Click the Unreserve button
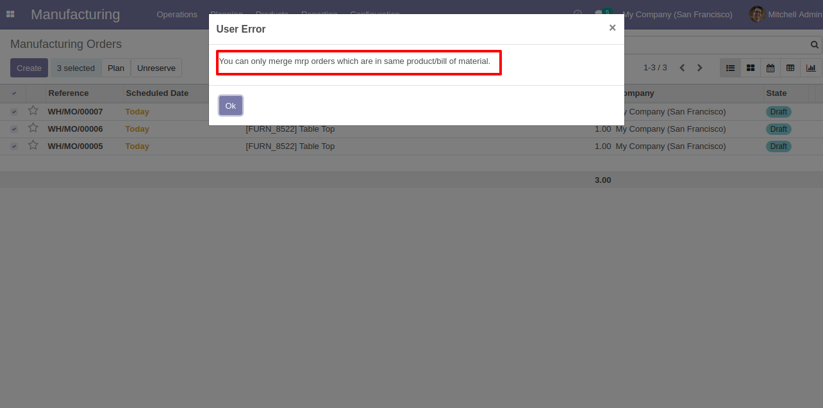Image resolution: width=823 pixels, height=408 pixels. 156,68
